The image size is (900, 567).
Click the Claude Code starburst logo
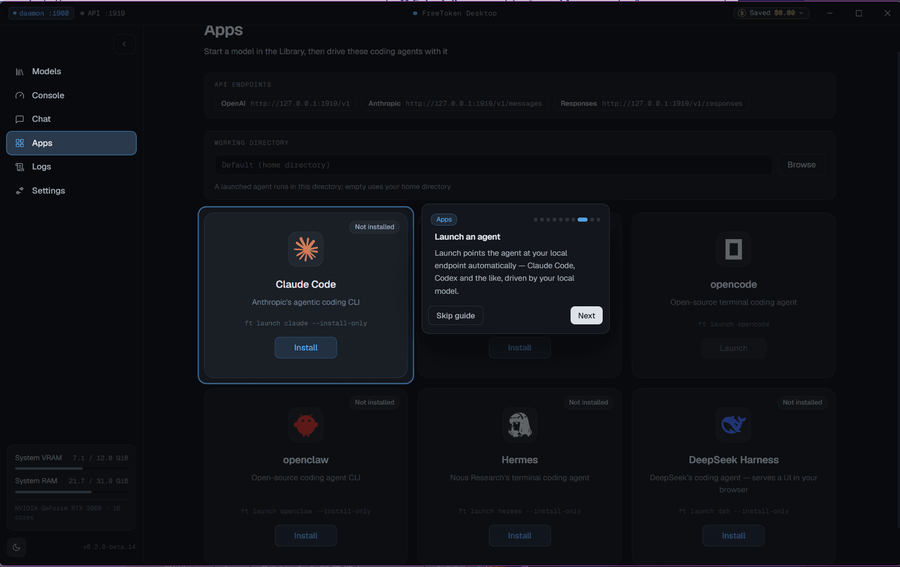click(x=306, y=249)
